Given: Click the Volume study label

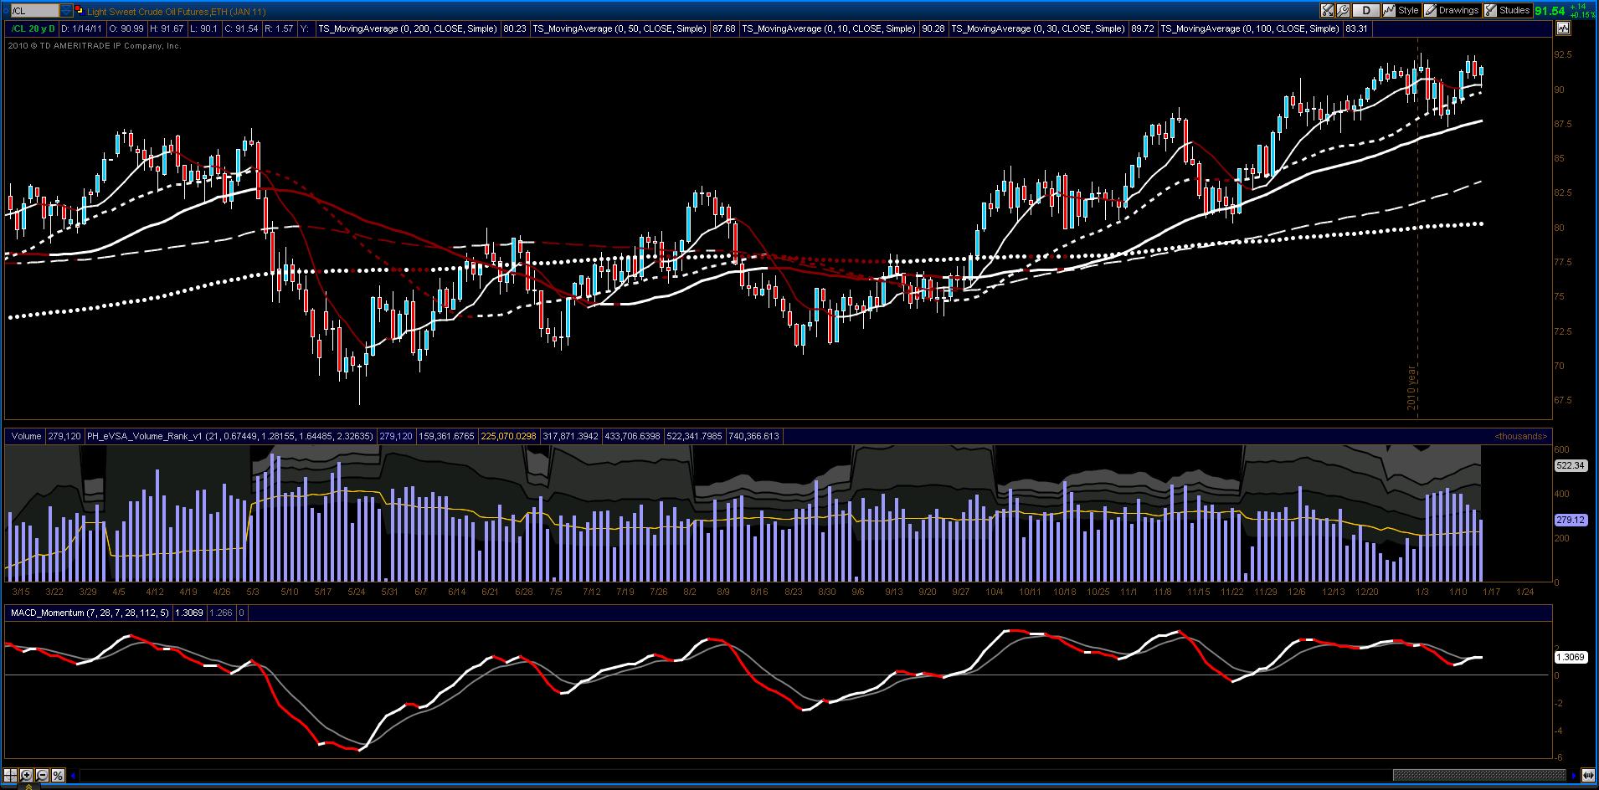Looking at the screenshot, I should (x=26, y=436).
